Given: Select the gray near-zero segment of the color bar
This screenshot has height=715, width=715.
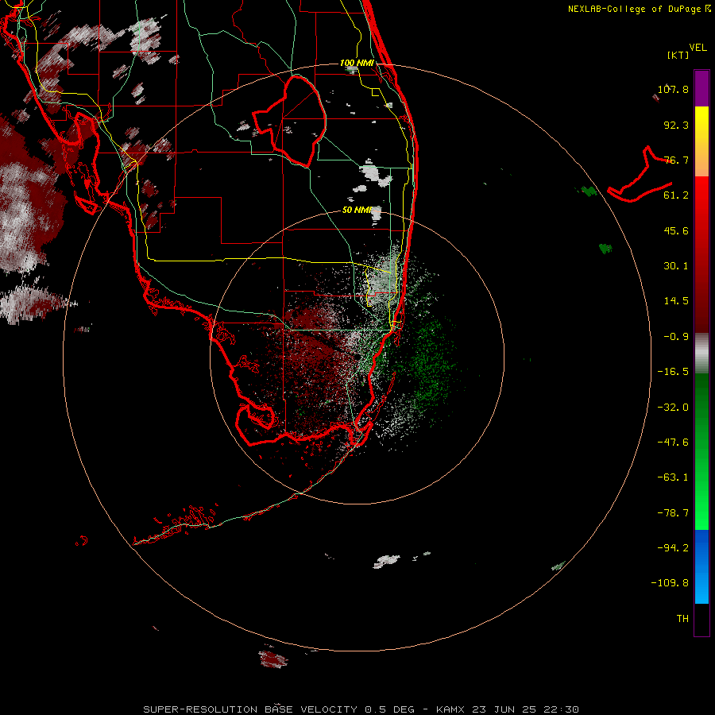Looking at the screenshot, I should coord(701,354).
